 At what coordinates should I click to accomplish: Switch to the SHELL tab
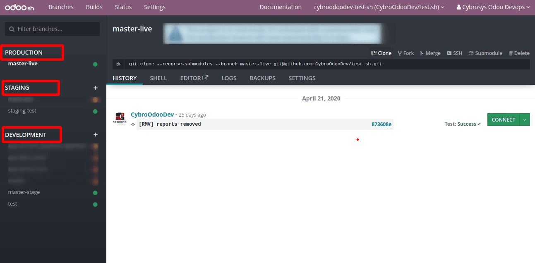pyautogui.click(x=158, y=78)
